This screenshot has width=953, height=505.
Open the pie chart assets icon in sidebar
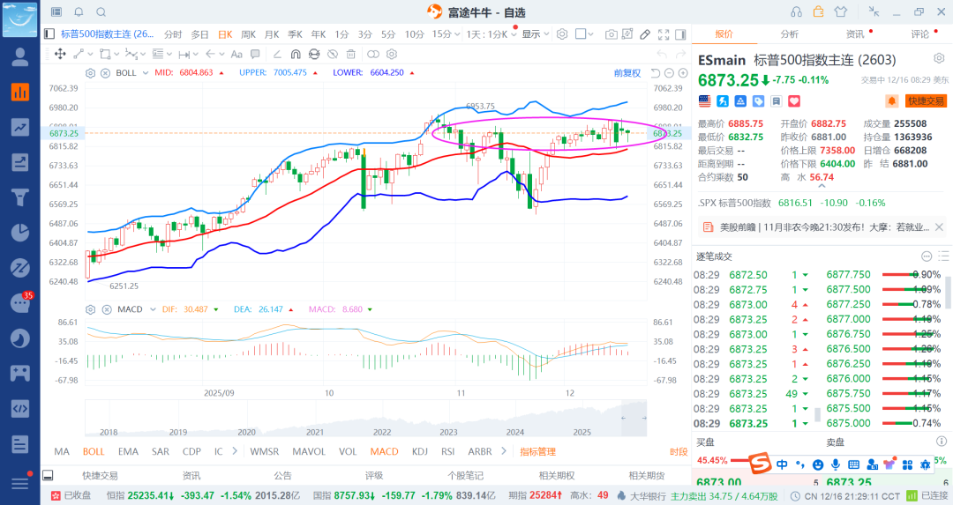tap(20, 233)
